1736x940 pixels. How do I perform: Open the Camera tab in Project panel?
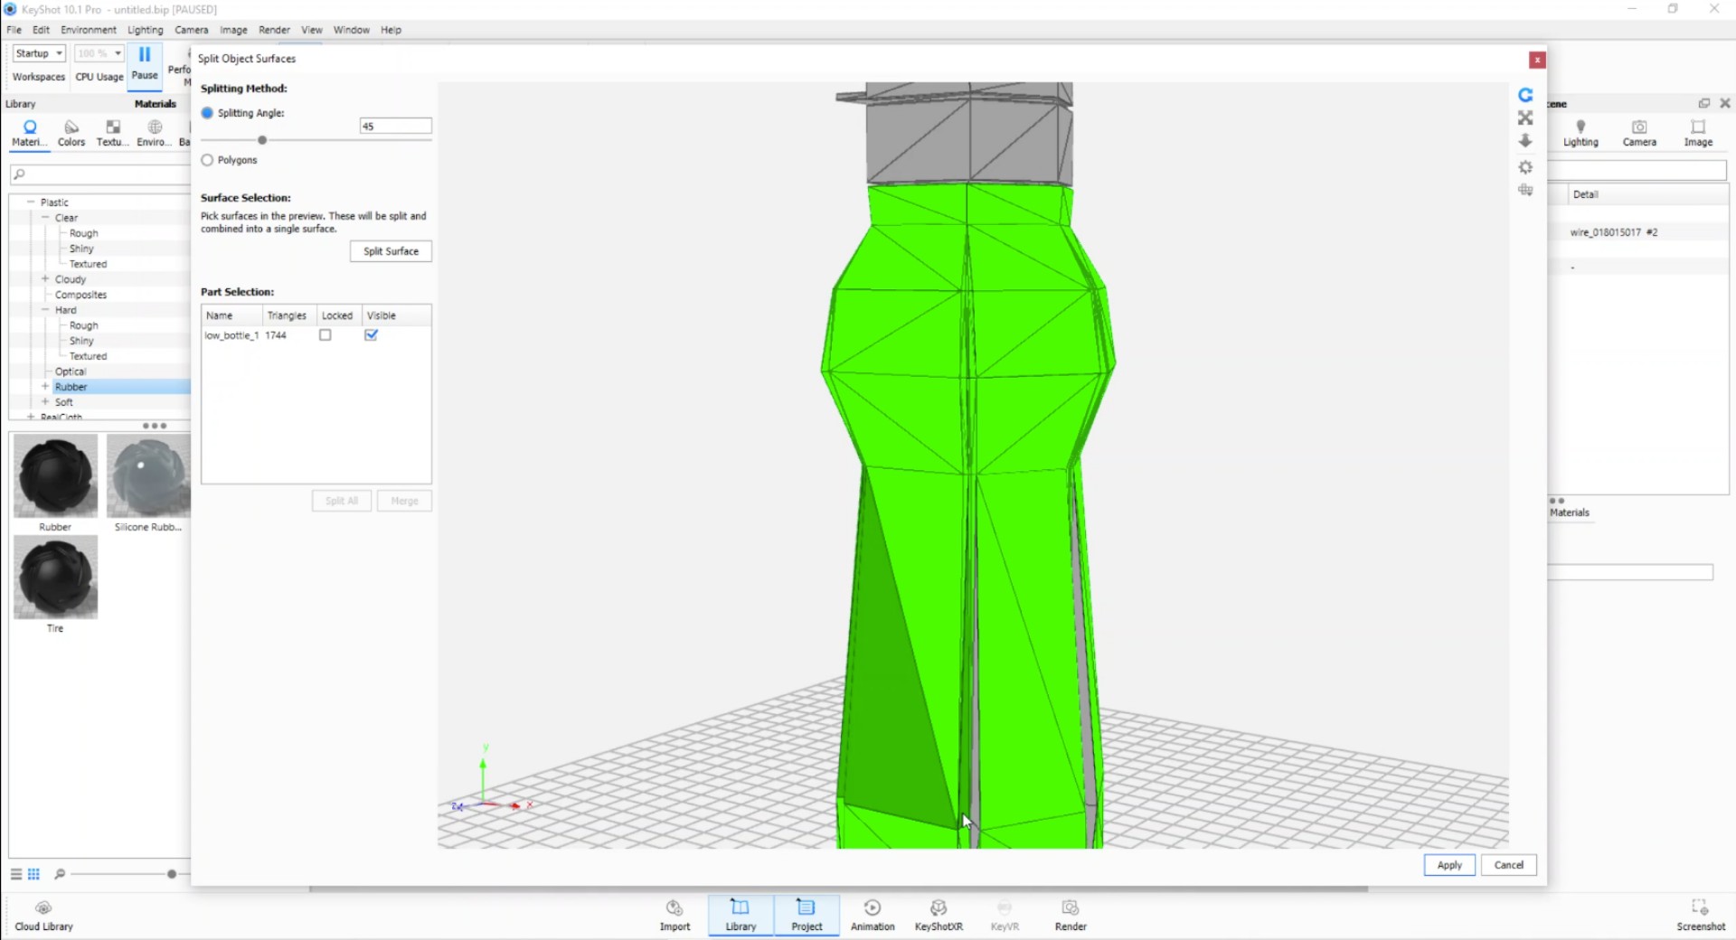(x=1639, y=131)
